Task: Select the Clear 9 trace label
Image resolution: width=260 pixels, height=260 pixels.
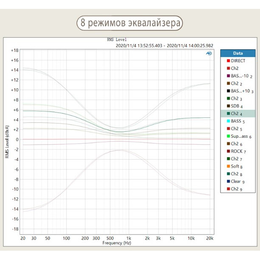Action: pos(238,182)
